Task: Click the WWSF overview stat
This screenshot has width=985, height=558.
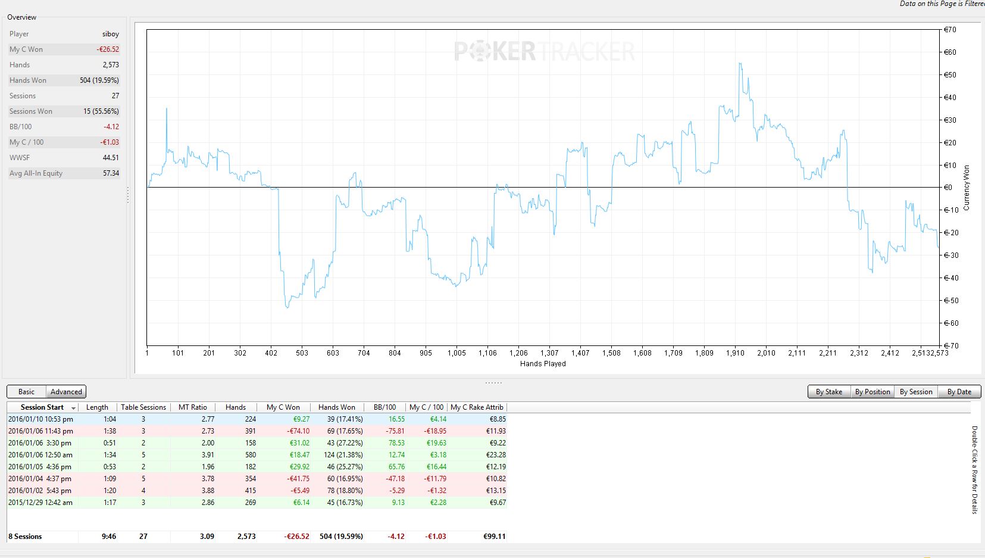Action: [64, 158]
